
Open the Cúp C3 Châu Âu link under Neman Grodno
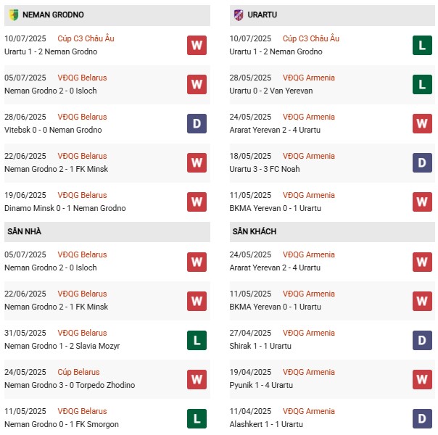(x=86, y=38)
